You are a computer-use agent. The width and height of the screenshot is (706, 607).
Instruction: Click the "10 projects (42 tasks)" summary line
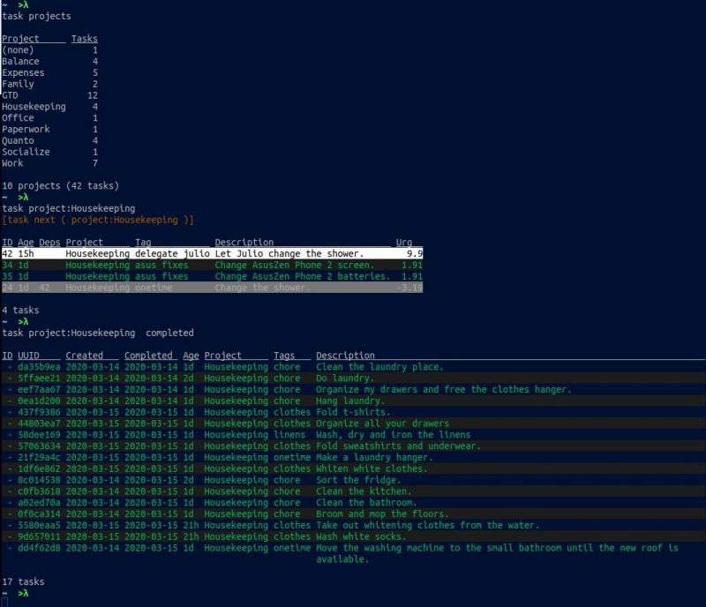(x=59, y=185)
